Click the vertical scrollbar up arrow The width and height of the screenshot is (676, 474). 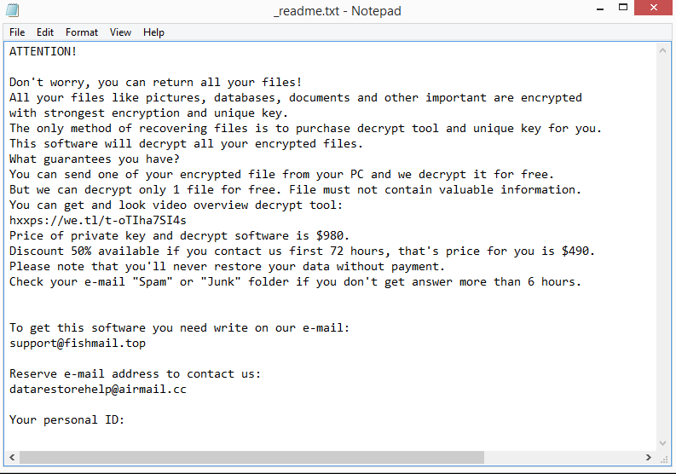(x=665, y=49)
